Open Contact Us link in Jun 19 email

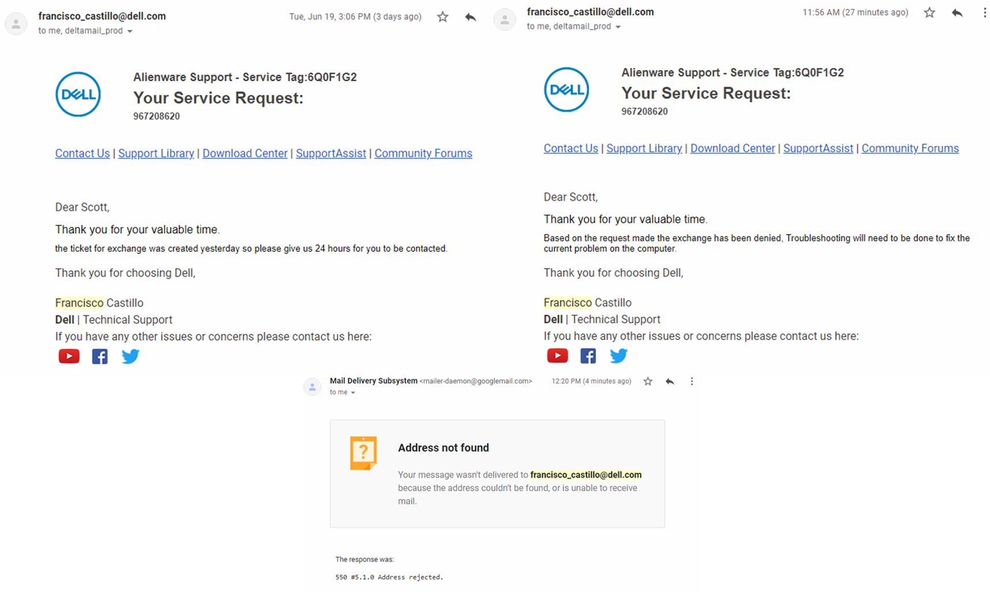82,153
